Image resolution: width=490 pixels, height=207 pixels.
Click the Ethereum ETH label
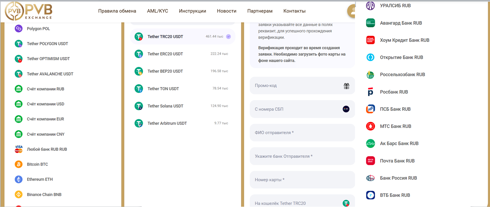40,179
